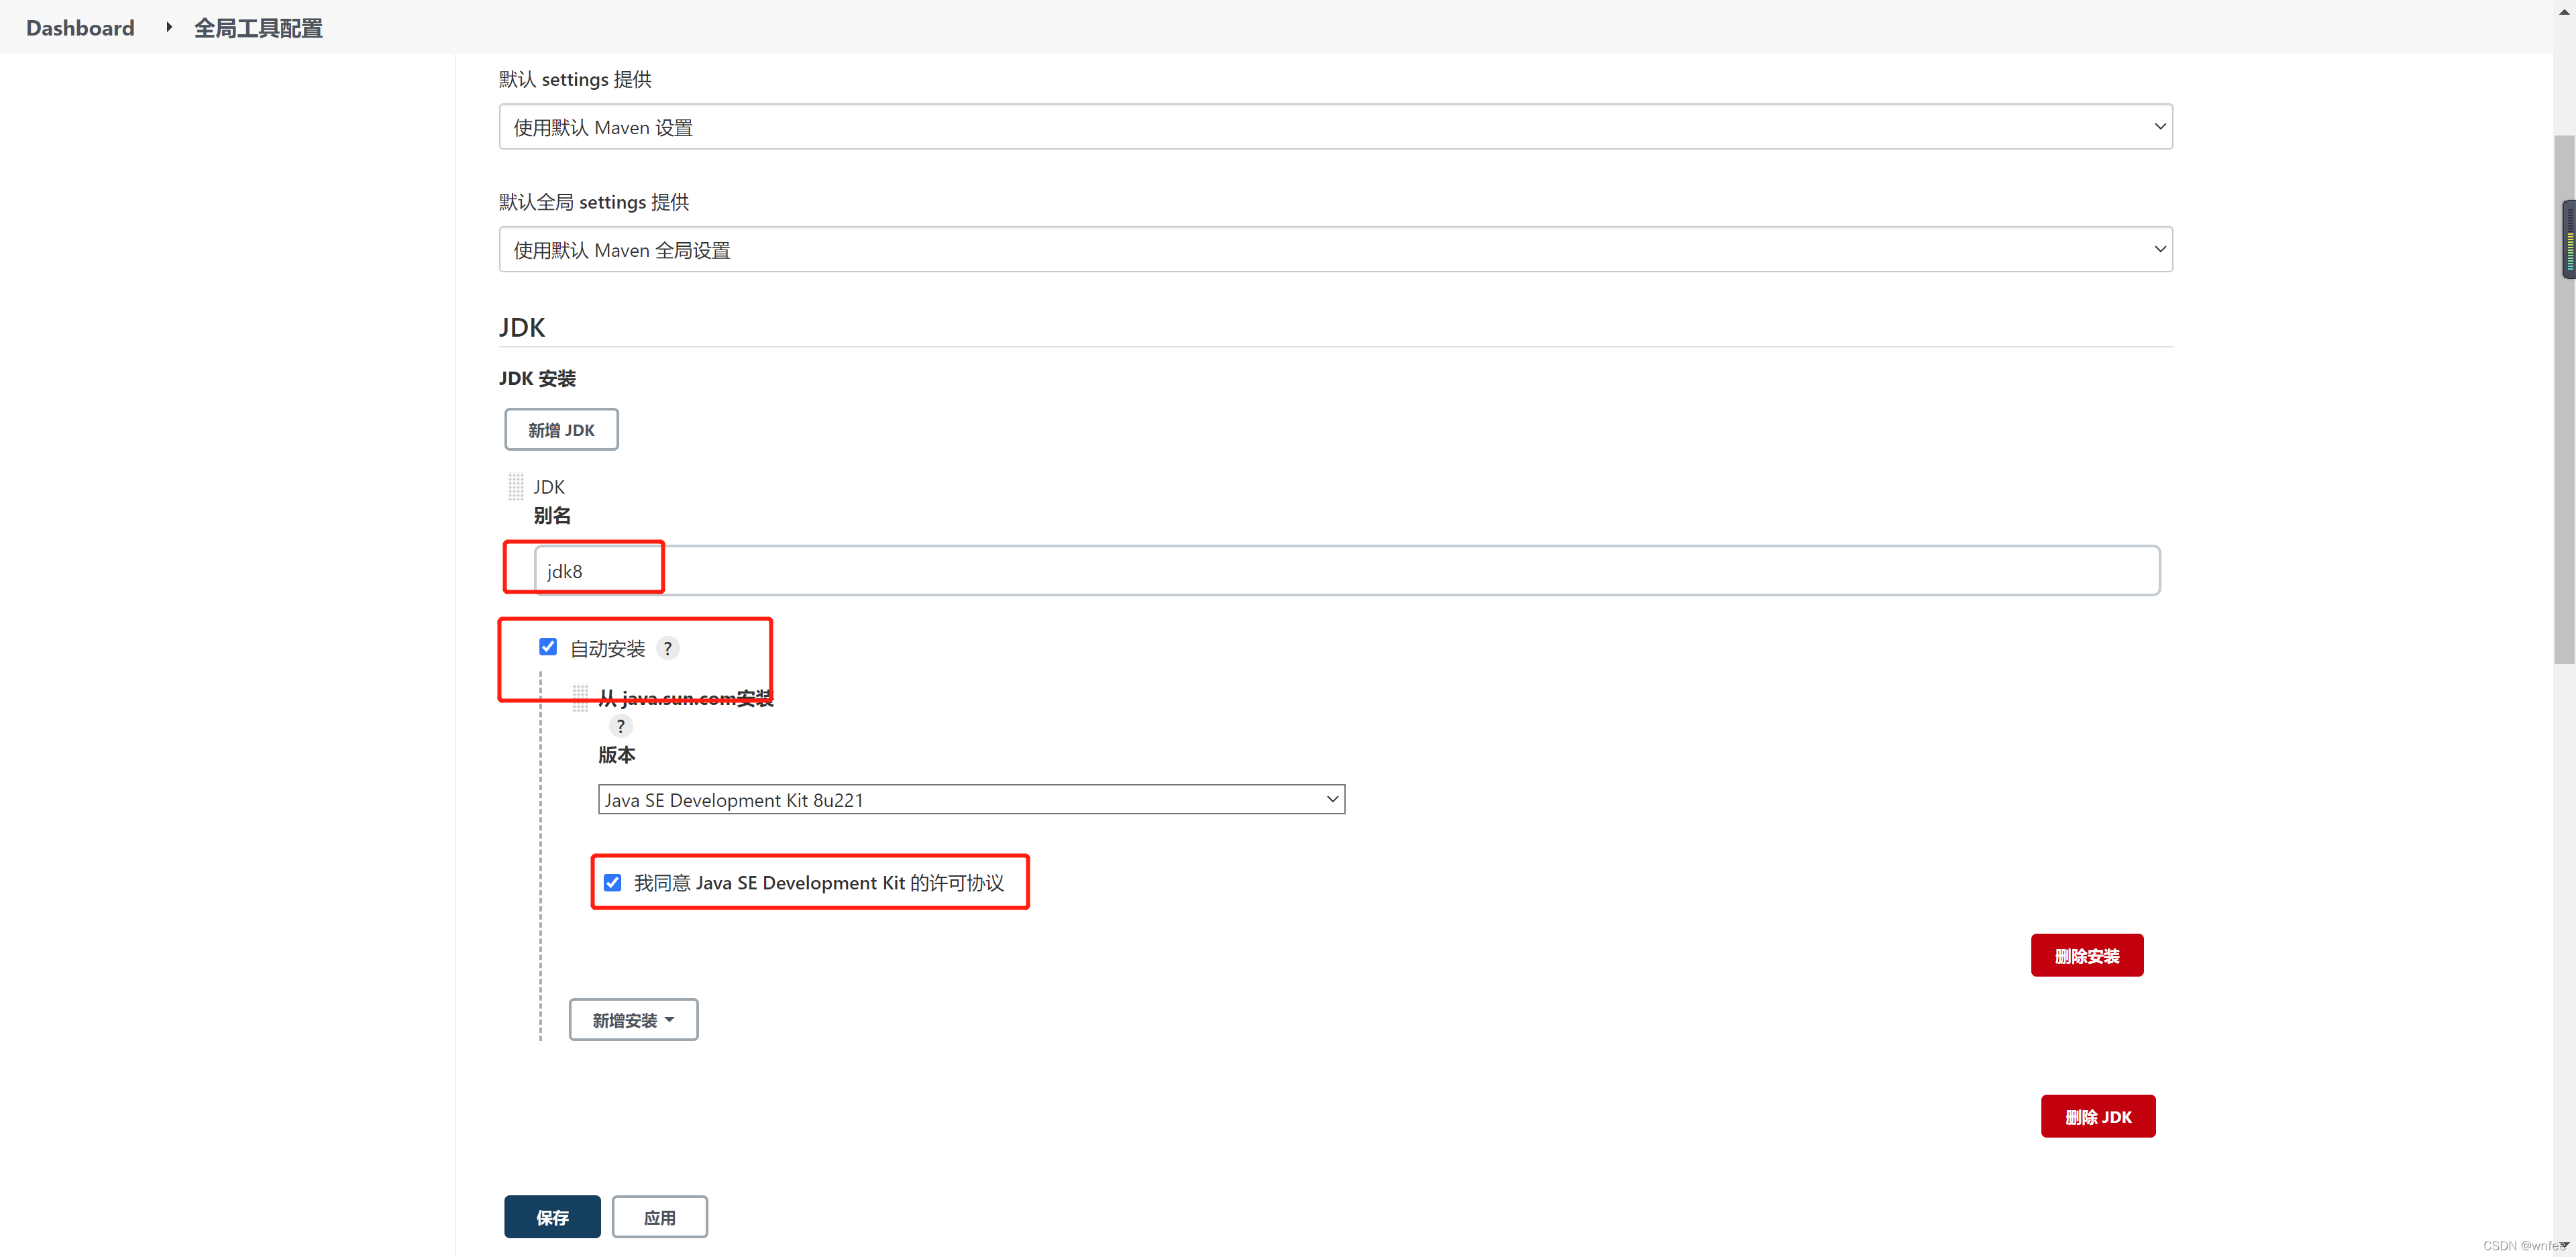The height and width of the screenshot is (1257, 2576).
Task: Click scrollbar down arrow at bottom
Action: pyautogui.click(x=2564, y=1245)
